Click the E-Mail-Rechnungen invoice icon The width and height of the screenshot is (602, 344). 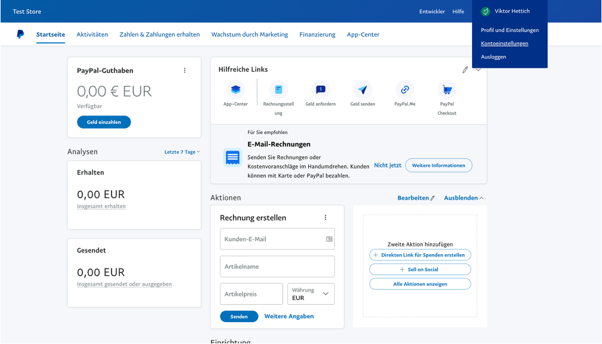click(x=232, y=157)
